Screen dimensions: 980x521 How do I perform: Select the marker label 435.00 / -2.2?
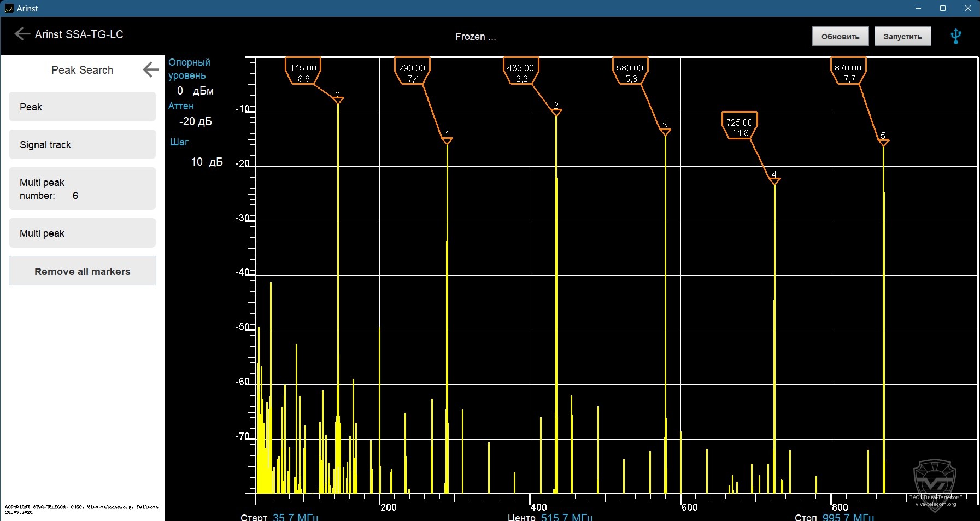point(520,72)
